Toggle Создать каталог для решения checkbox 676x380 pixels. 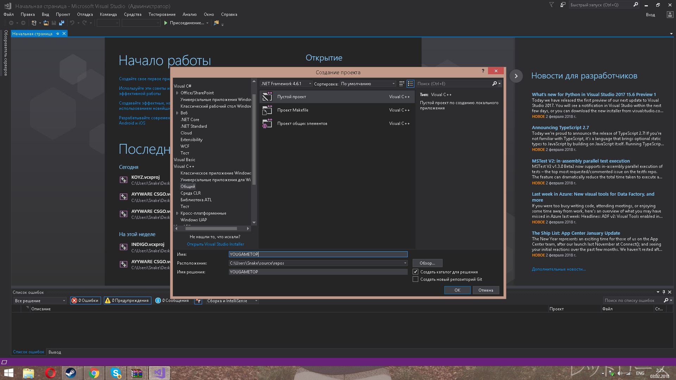point(415,272)
